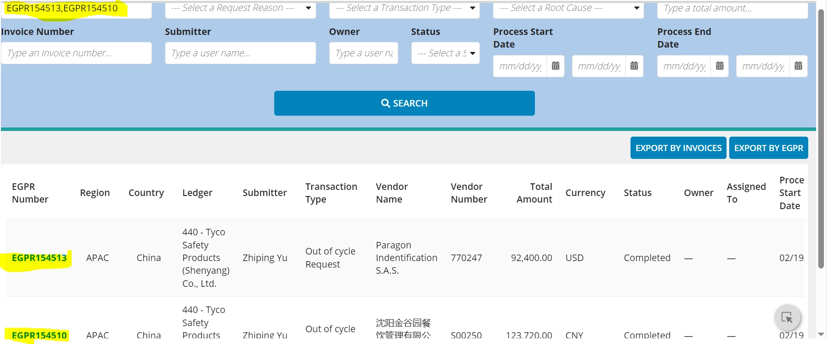Viewport: 827px width, 344px height.
Task: Click first Process End Date text field
Action: [684, 66]
